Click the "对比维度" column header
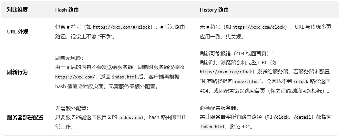Screen dimensions: 340x136 [x=17, y=10]
